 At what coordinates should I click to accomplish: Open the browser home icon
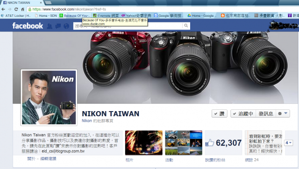coord(23,9)
